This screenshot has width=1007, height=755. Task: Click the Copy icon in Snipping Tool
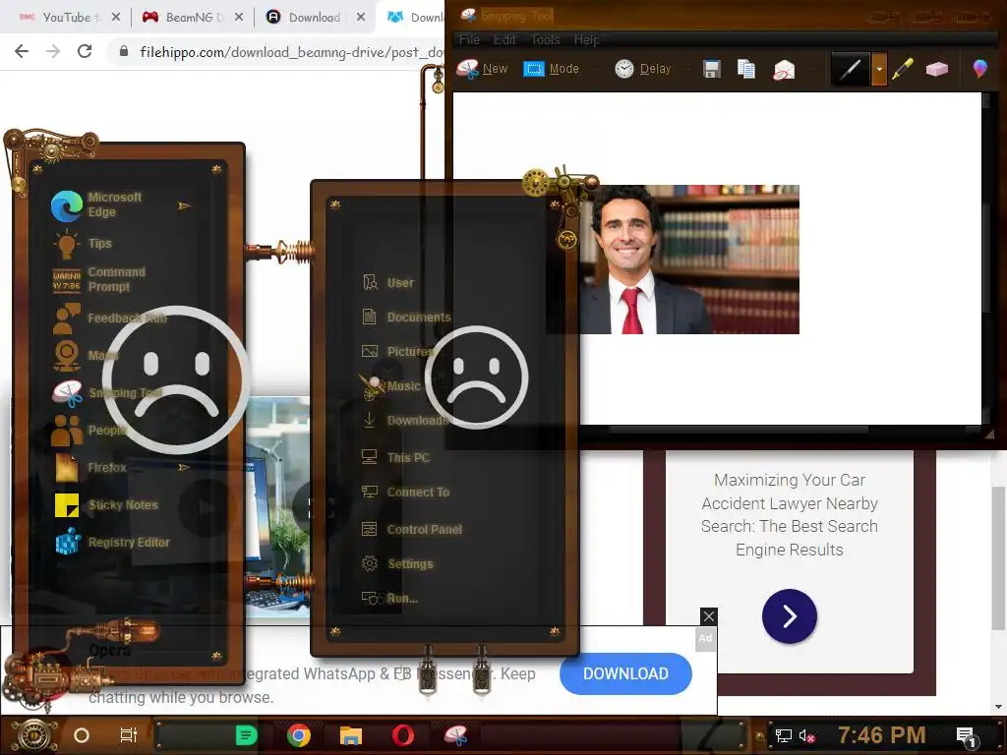click(x=746, y=69)
